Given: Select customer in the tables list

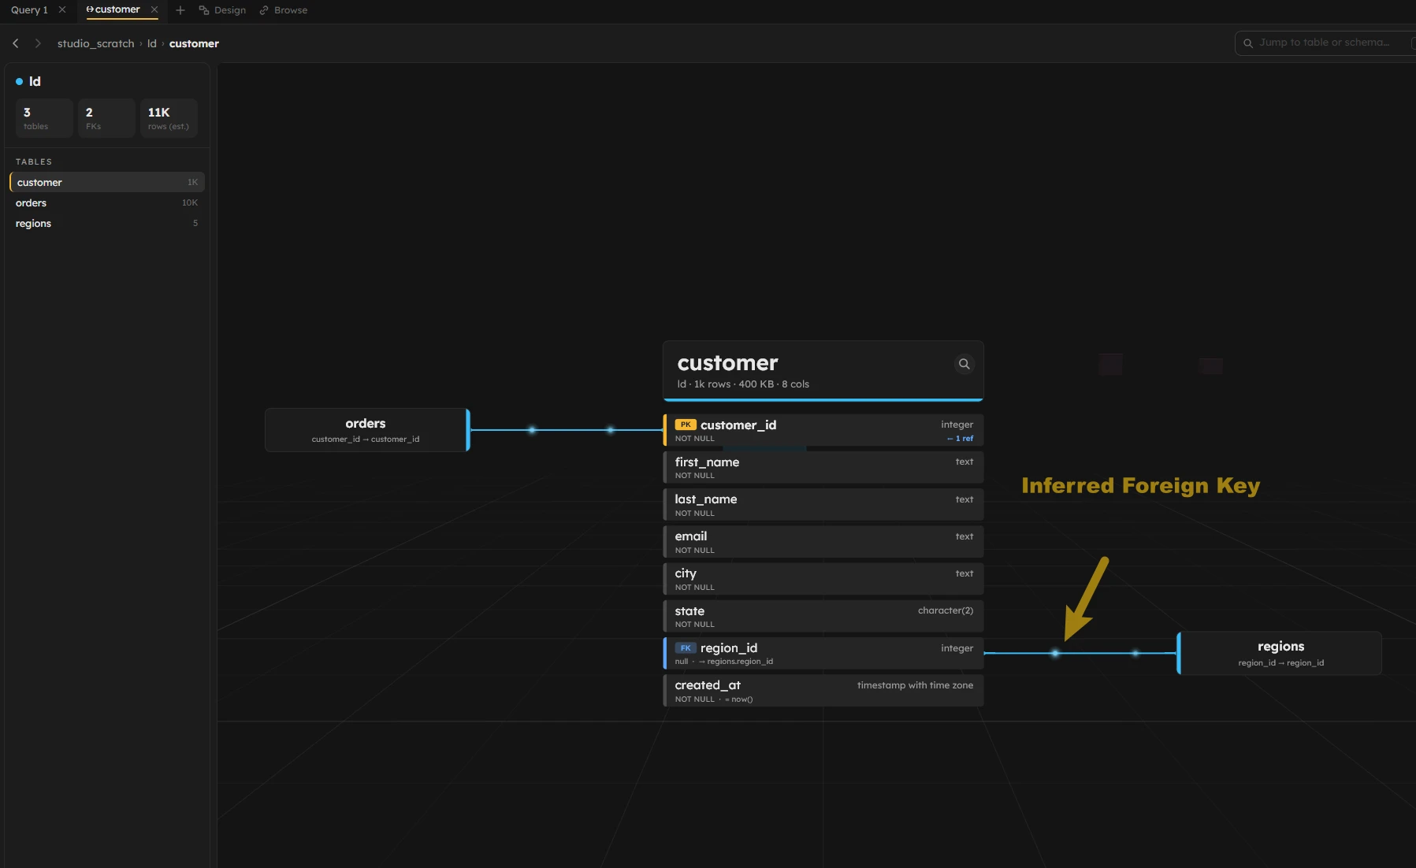Looking at the screenshot, I should (x=107, y=182).
